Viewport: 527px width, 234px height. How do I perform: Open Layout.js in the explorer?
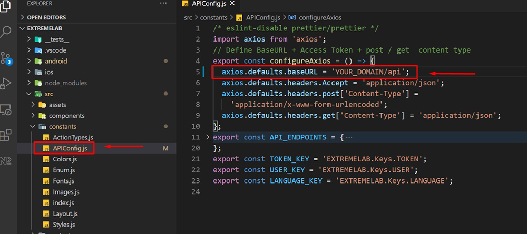tap(65, 213)
